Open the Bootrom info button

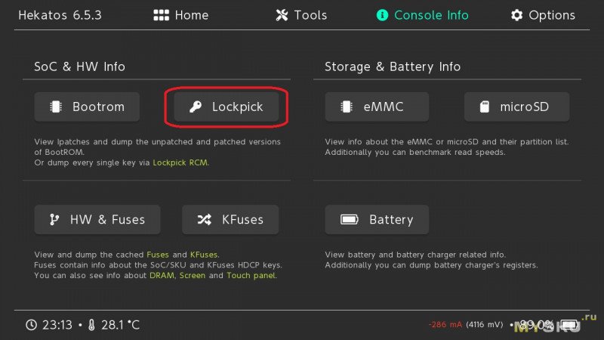pyautogui.click(x=87, y=107)
